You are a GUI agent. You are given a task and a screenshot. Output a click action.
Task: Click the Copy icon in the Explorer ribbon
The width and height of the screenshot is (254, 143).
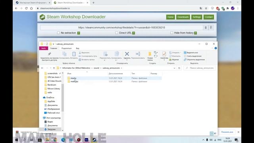(x=64, y=54)
